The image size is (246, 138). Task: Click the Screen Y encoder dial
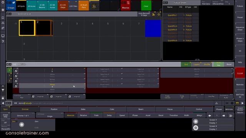point(196,122)
